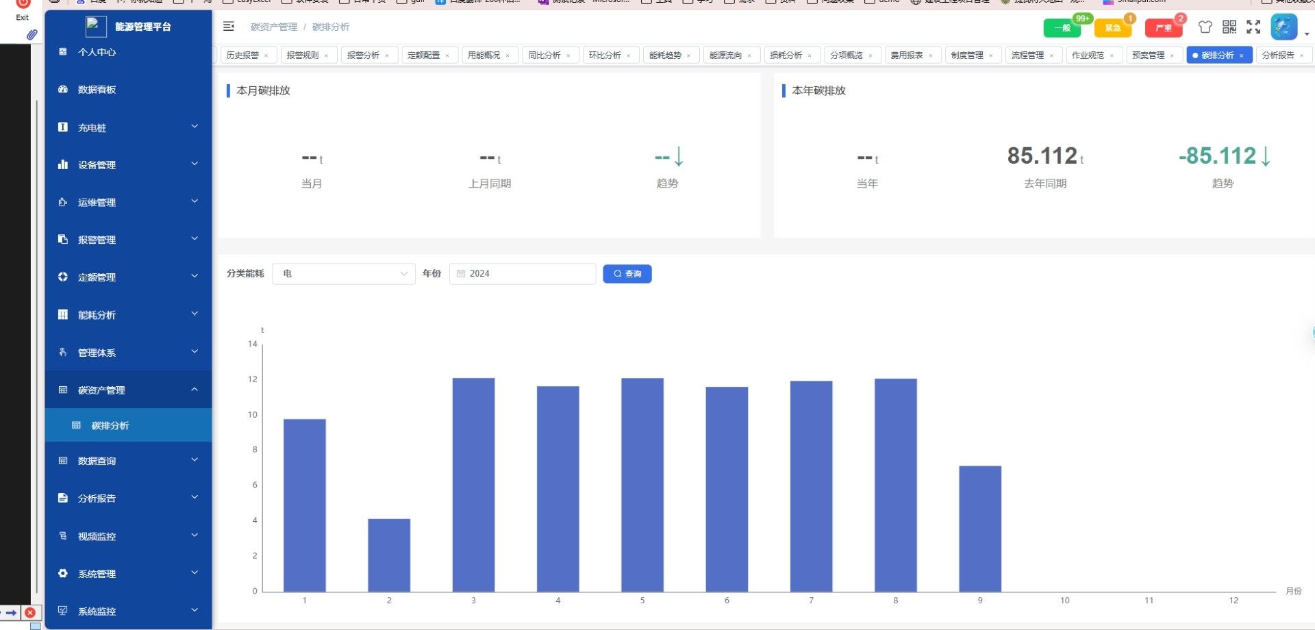Click the red 严重 alarm button
The width and height of the screenshot is (1315, 630).
[x=1163, y=28]
